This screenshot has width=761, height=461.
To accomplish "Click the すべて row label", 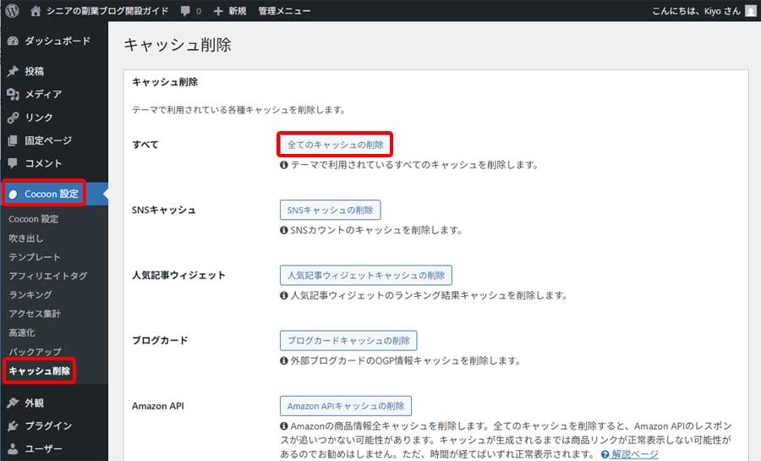I will point(145,145).
